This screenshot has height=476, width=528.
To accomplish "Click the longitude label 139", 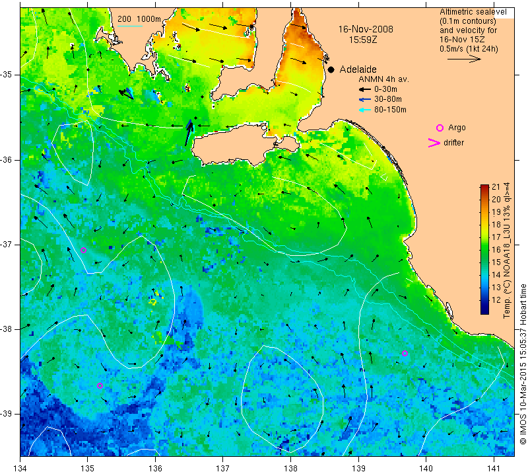I will (x=358, y=468).
